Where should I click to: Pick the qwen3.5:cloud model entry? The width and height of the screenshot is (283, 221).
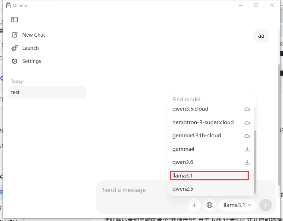click(211, 109)
